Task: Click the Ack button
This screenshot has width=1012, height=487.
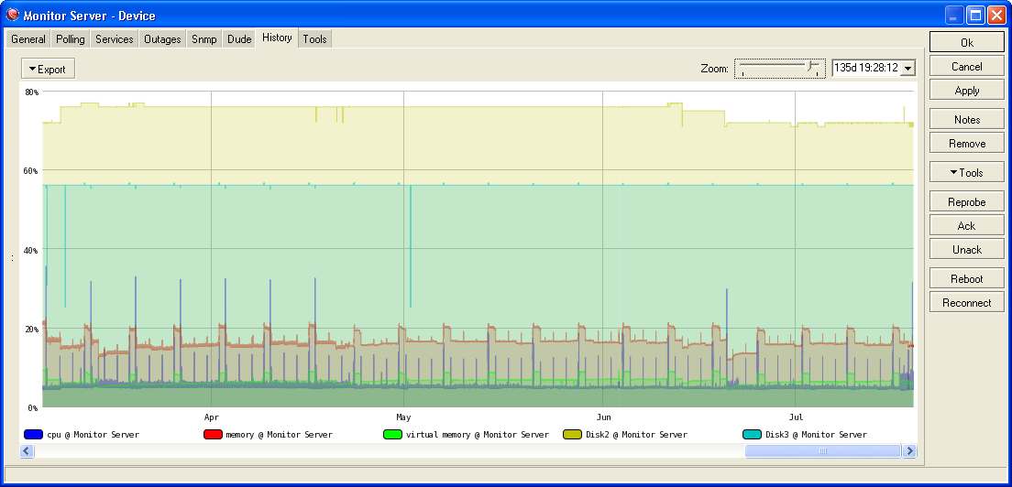Action: point(967,226)
